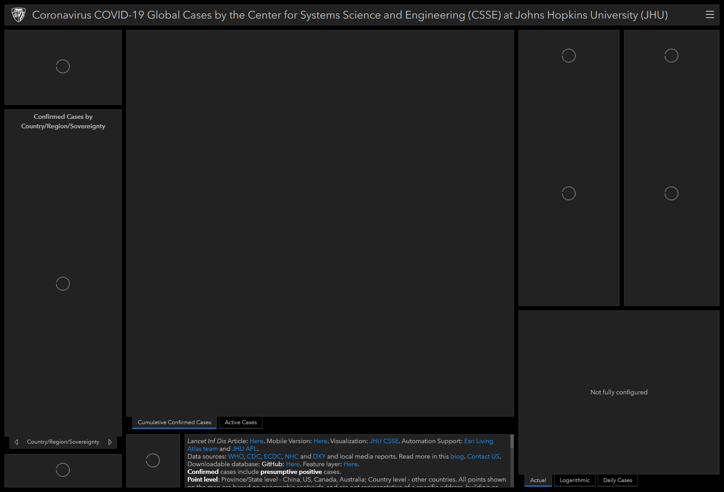The height and width of the screenshot is (492, 724).
Task: Click the info panel scrollbar
Action: point(512,441)
